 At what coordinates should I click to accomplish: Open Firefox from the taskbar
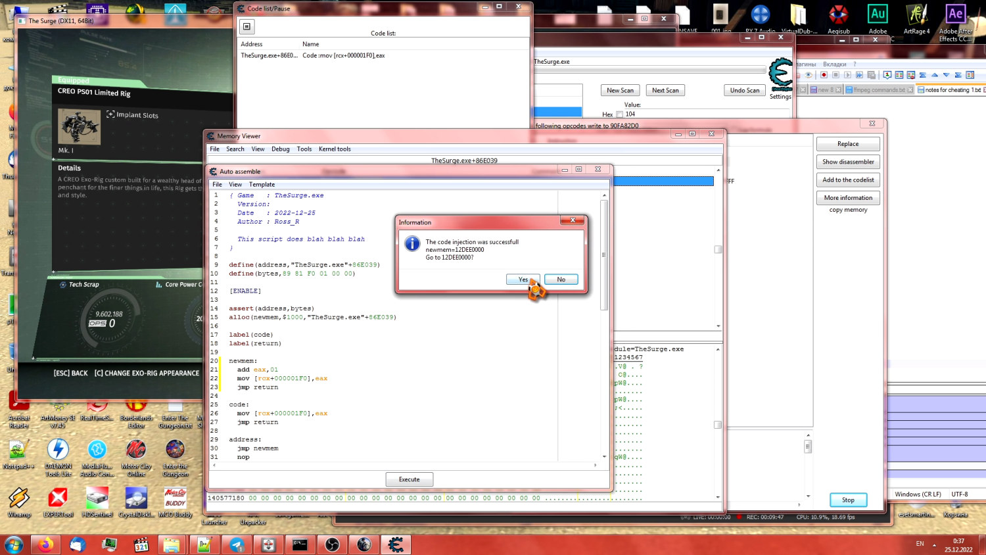pyautogui.click(x=45, y=544)
